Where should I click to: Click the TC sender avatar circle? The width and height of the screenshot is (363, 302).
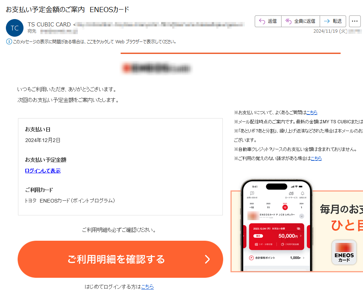(15, 28)
